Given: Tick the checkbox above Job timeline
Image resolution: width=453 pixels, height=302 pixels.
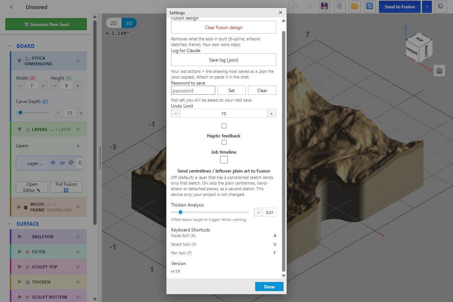Looking at the screenshot, I should tap(224, 142).
